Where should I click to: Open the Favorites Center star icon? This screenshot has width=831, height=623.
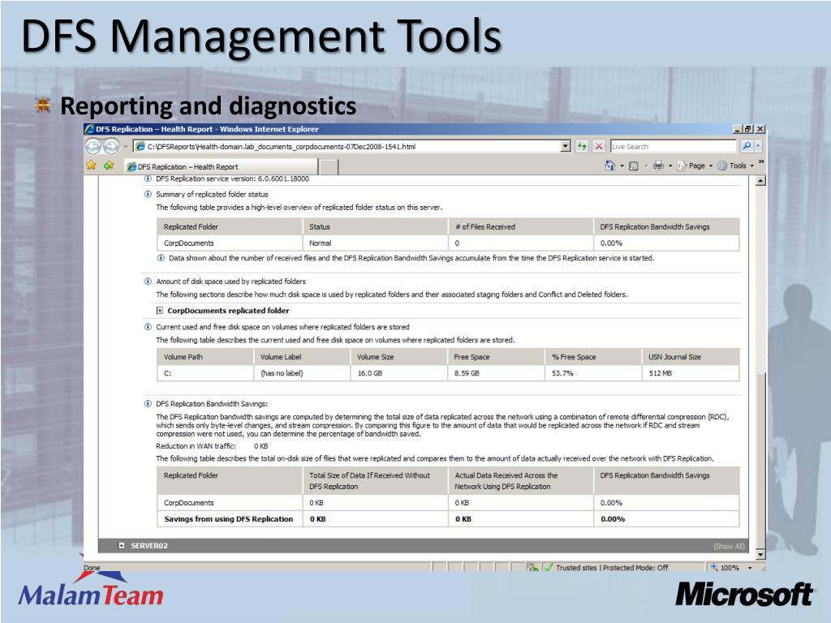point(91,165)
